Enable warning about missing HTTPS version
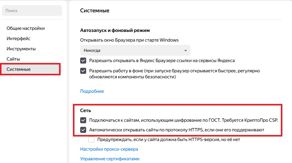Image resolution: width=292 pixels, height=163 pixels. (91, 139)
